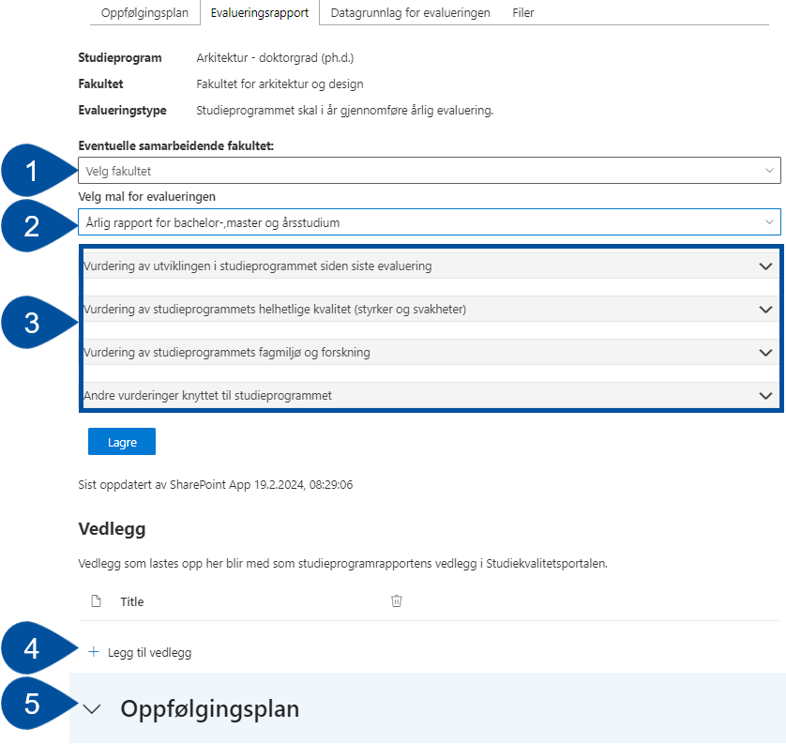Open the Velg fakultet dropdown

(x=429, y=171)
